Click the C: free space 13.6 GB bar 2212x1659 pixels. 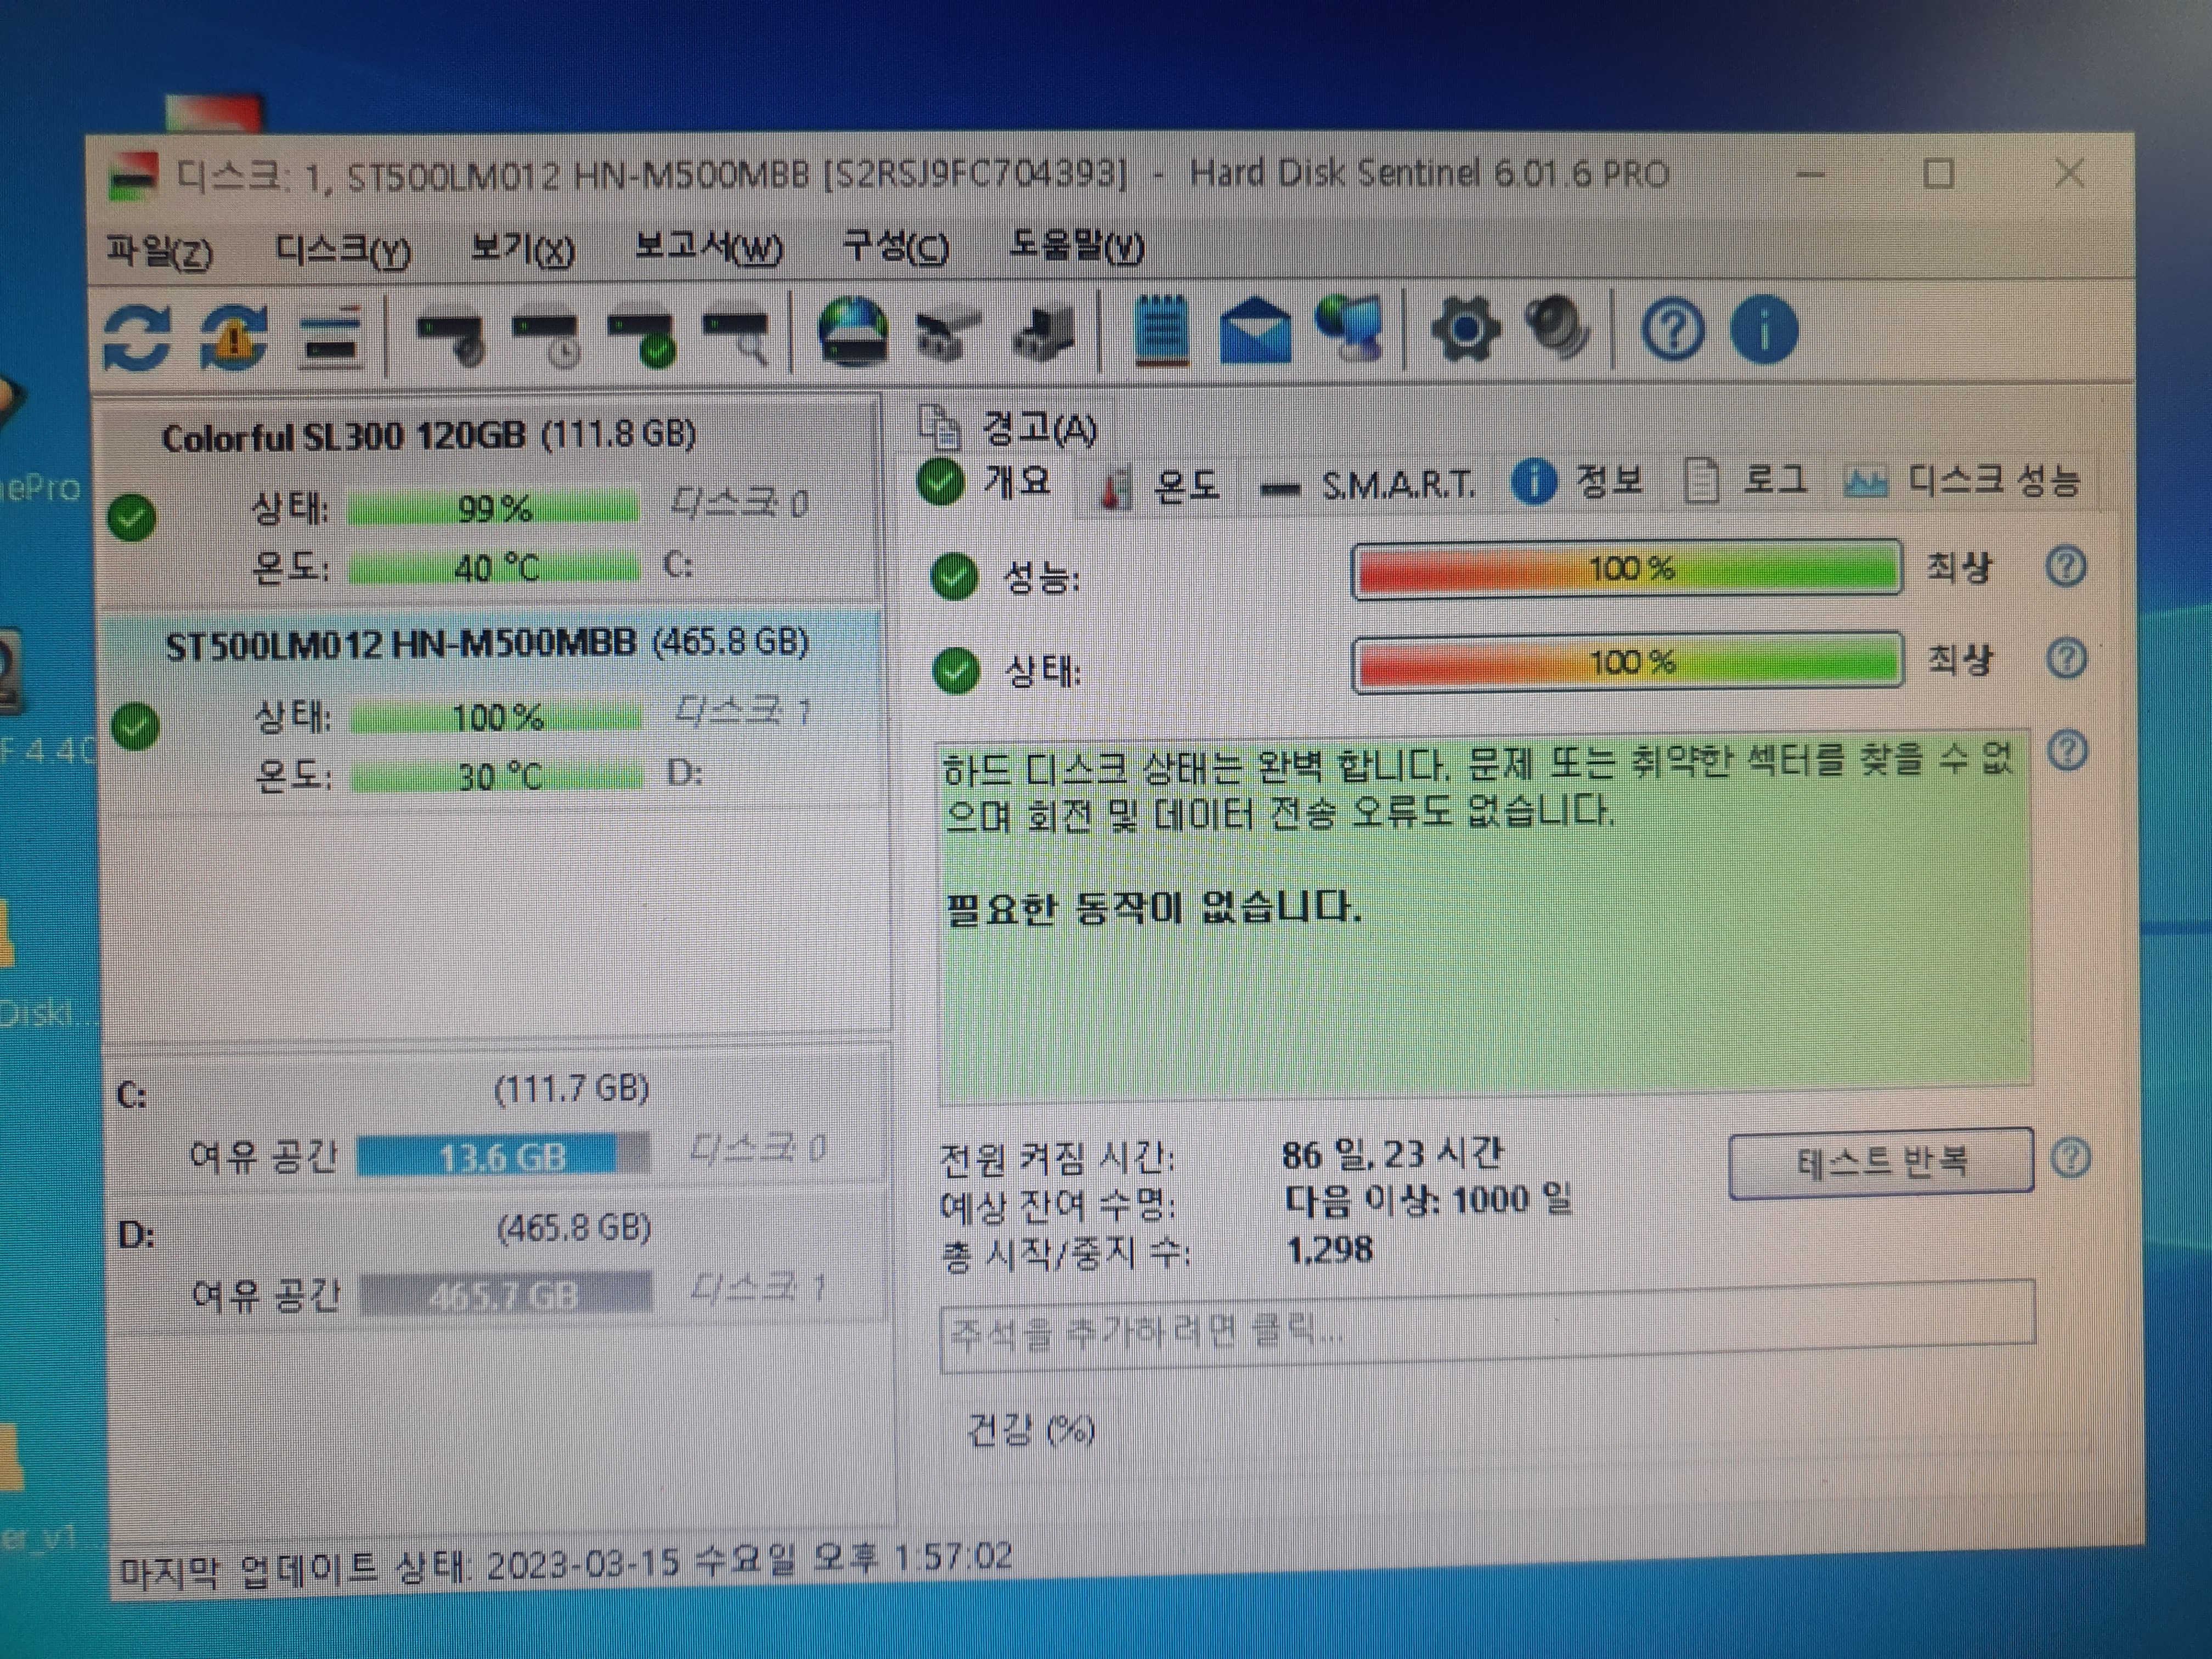point(503,1156)
